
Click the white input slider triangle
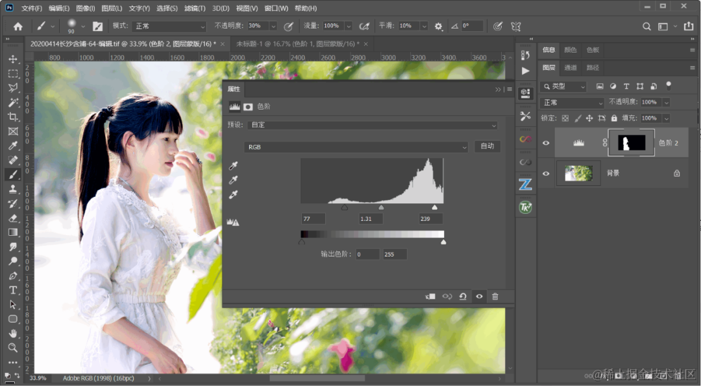click(434, 207)
